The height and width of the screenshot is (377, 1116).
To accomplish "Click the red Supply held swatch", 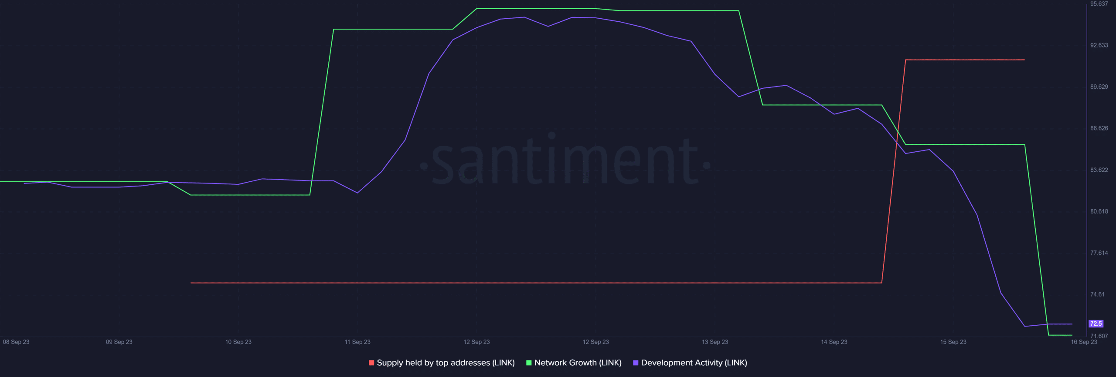I will (x=371, y=363).
